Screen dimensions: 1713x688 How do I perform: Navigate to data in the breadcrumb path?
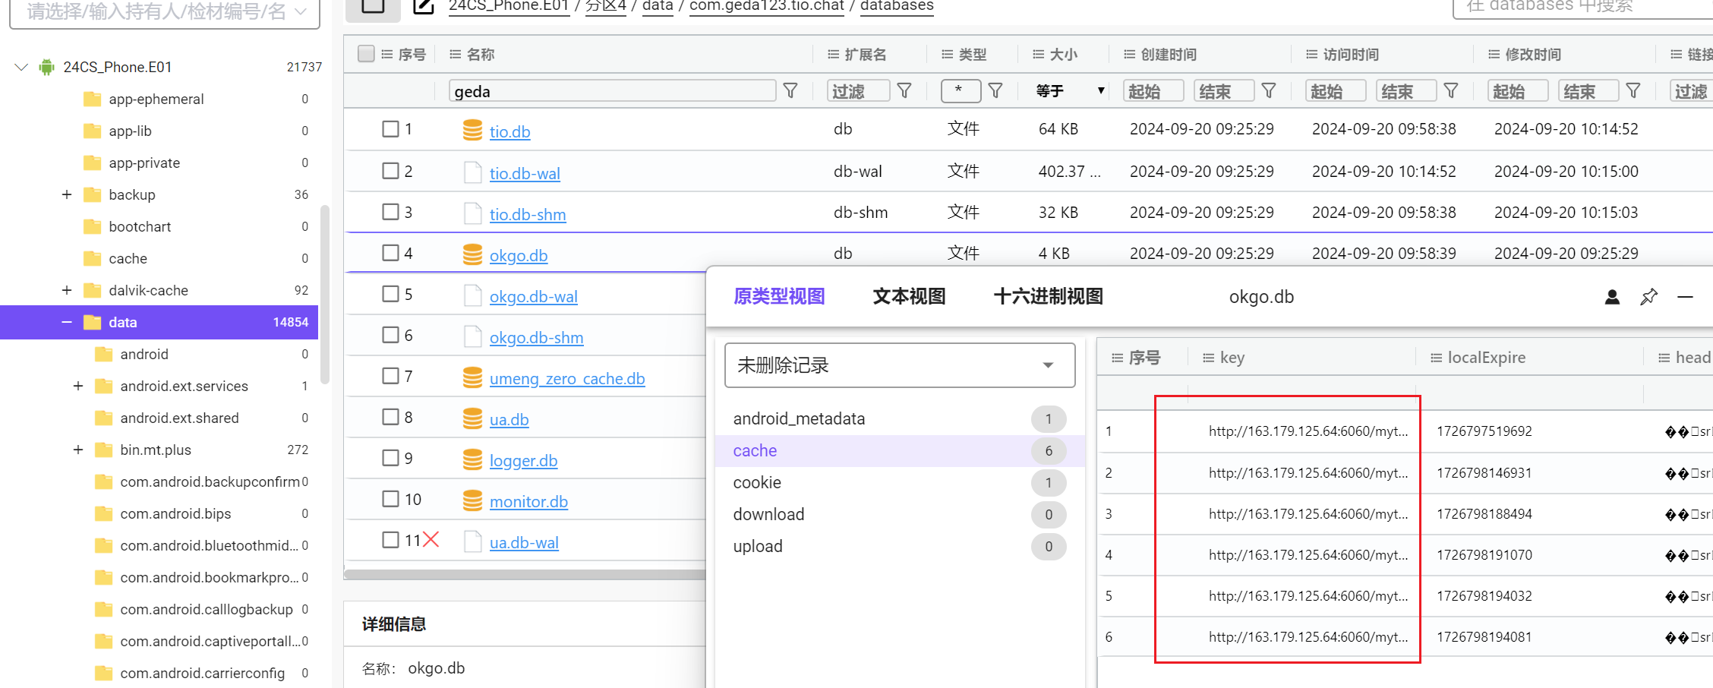click(x=658, y=6)
